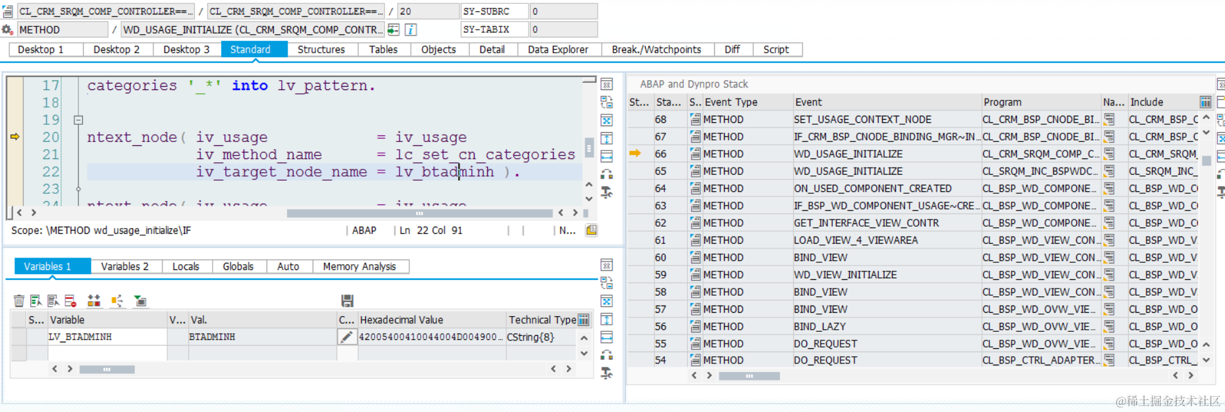
Task: Click the SY-SUBRC value field
Action: click(x=563, y=11)
